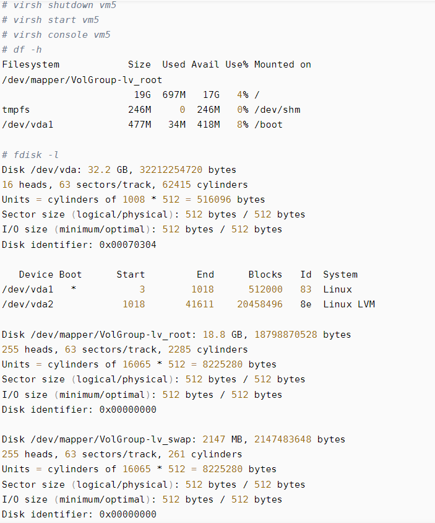The width and height of the screenshot is (435, 523).
Task: Click the 'Mounted on' column header
Action: pos(282,64)
